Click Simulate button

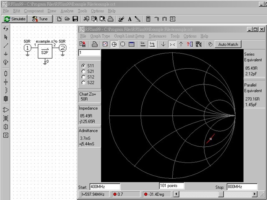click(15, 19)
